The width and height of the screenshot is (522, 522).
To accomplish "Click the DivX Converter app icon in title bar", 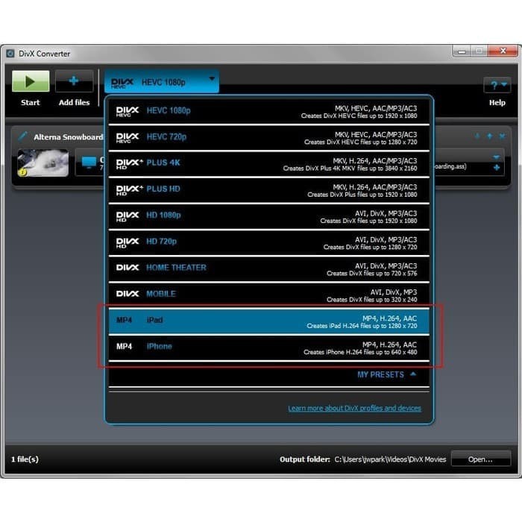I will [10, 54].
